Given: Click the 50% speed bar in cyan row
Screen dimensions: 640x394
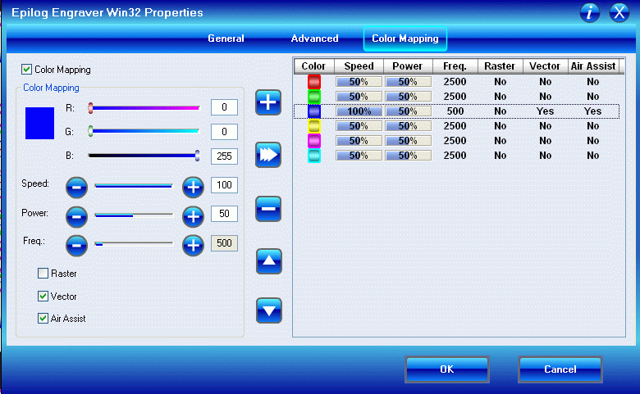Looking at the screenshot, I should pos(359,156).
